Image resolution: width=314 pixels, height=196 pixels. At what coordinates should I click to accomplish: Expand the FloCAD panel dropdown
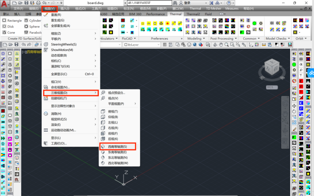click(x=129, y=39)
